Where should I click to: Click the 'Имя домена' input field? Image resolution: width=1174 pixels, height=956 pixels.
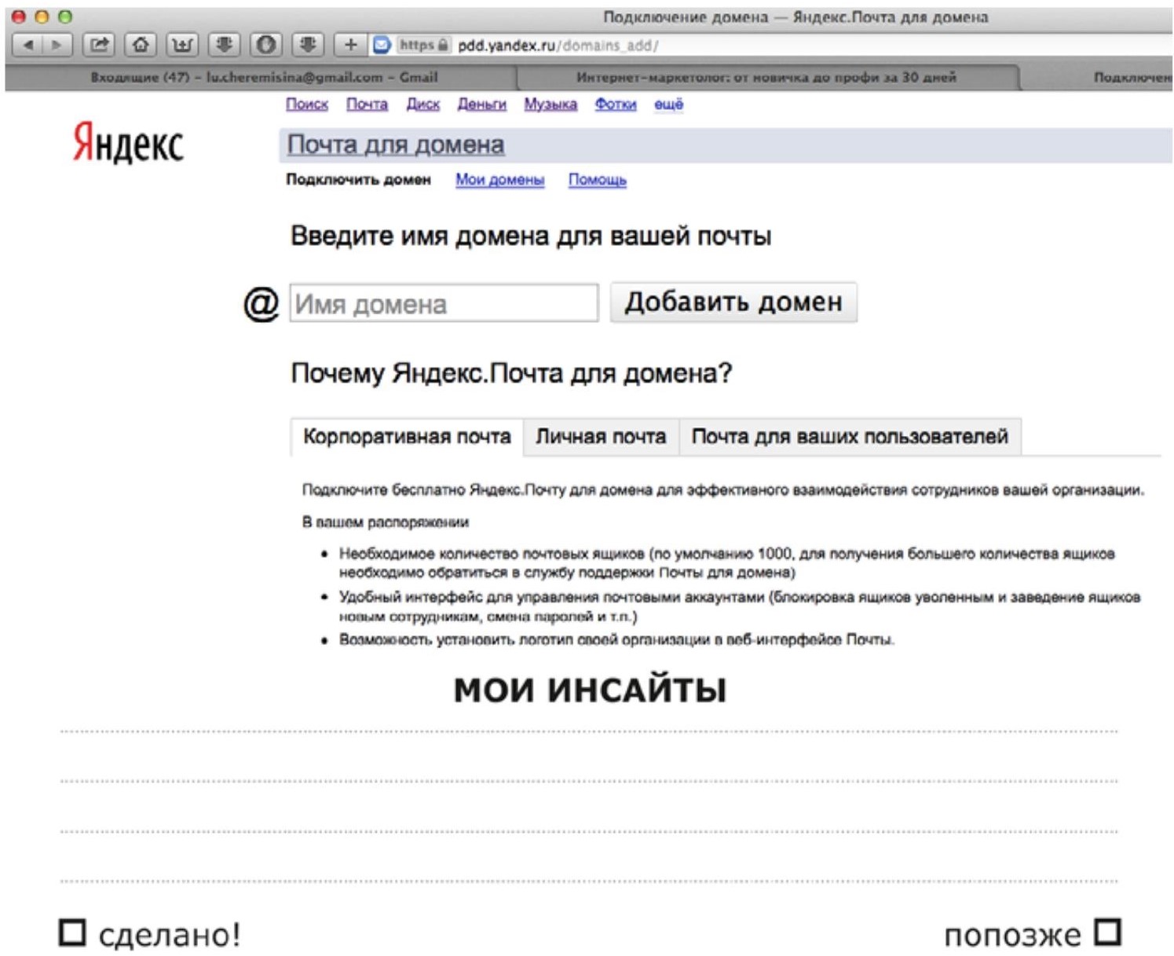pos(444,303)
